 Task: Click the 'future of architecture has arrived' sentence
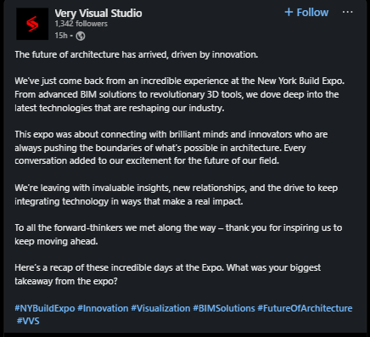click(x=137, y=54)
